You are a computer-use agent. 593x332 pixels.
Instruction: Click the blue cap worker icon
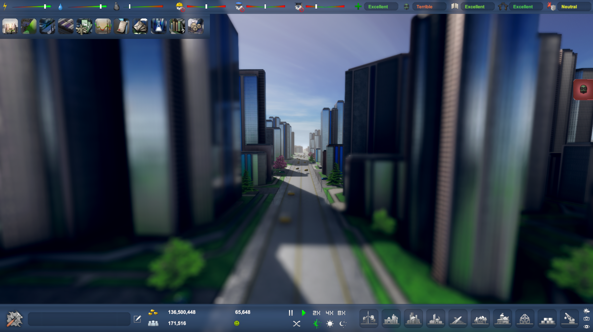[x=240, y=6]
